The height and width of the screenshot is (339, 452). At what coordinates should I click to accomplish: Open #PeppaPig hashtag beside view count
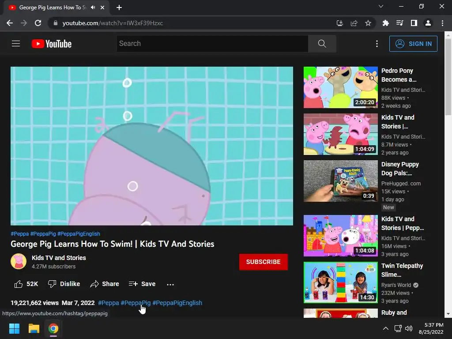click(x=136, y=303)
